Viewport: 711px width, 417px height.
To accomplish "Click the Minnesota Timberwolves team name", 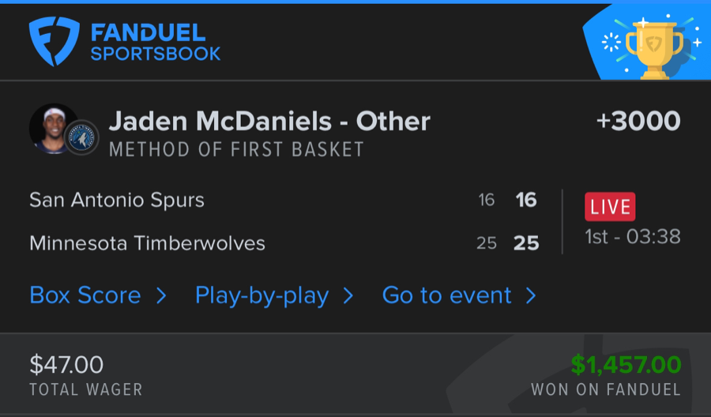I will pyautogui.click(x=147, y=242).
